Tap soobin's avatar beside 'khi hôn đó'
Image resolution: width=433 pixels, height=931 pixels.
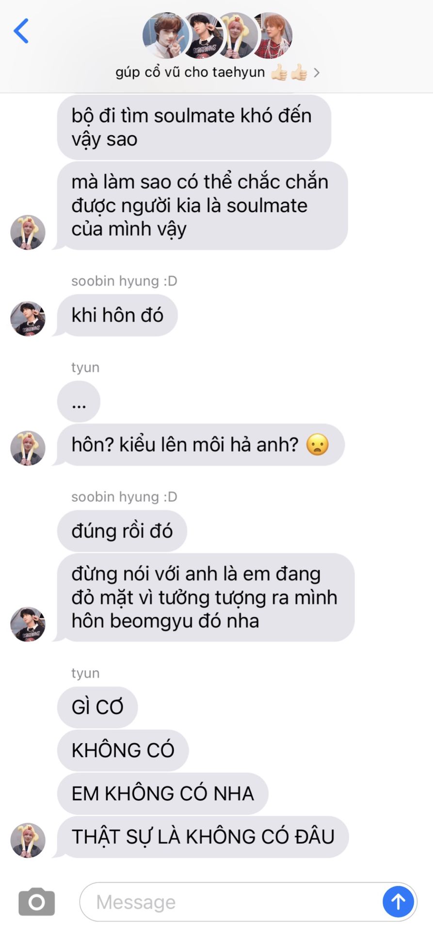[x=28, y=319]
